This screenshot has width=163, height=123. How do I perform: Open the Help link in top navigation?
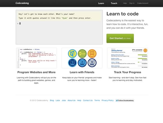[125, 3]
